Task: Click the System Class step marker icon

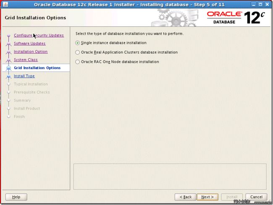Action: click(x=8, y=60)
